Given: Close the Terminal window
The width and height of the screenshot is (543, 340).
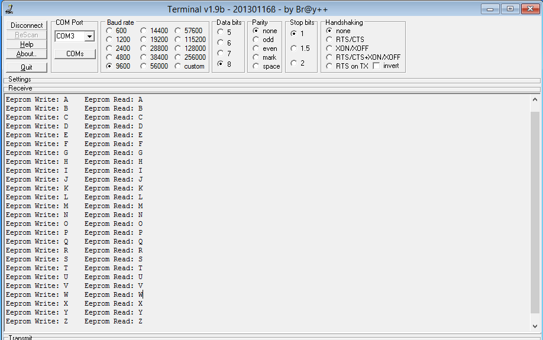Looking at the screenshot, I should [x=530, y=9].
